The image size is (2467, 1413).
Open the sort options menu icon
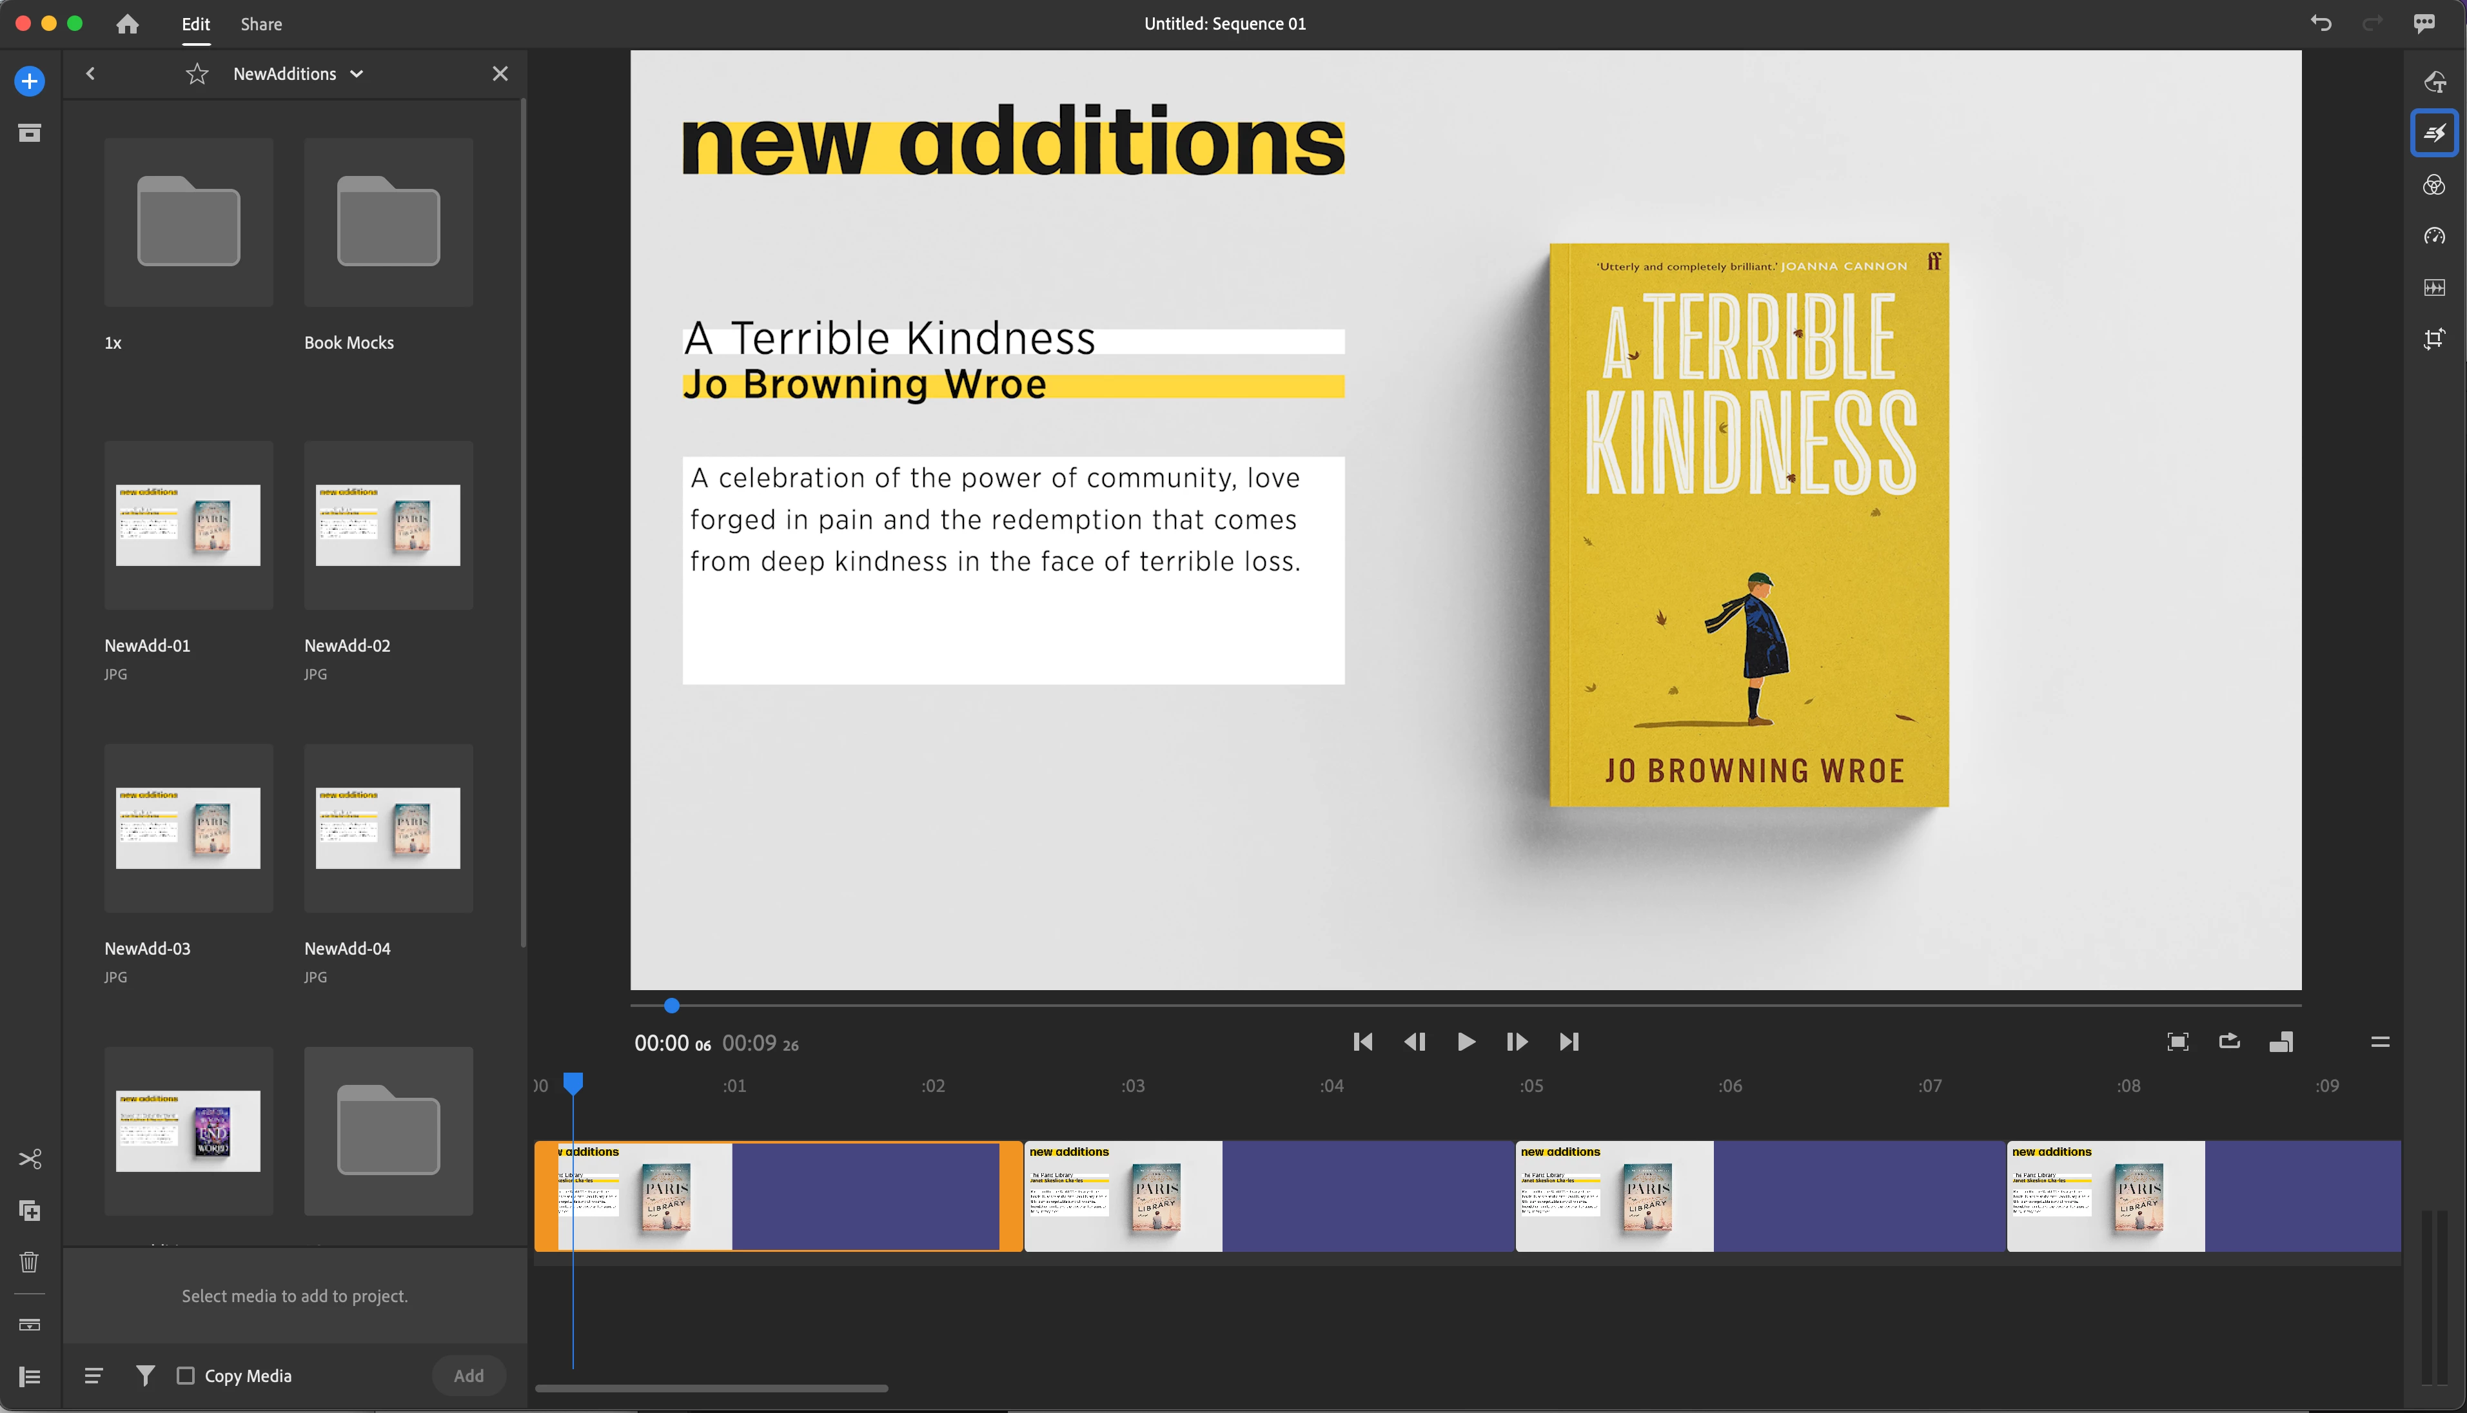[x=93, y=1375]
